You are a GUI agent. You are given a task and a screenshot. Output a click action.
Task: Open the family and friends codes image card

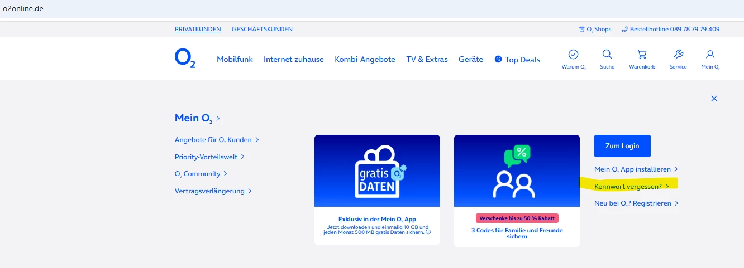click(517, 171)
